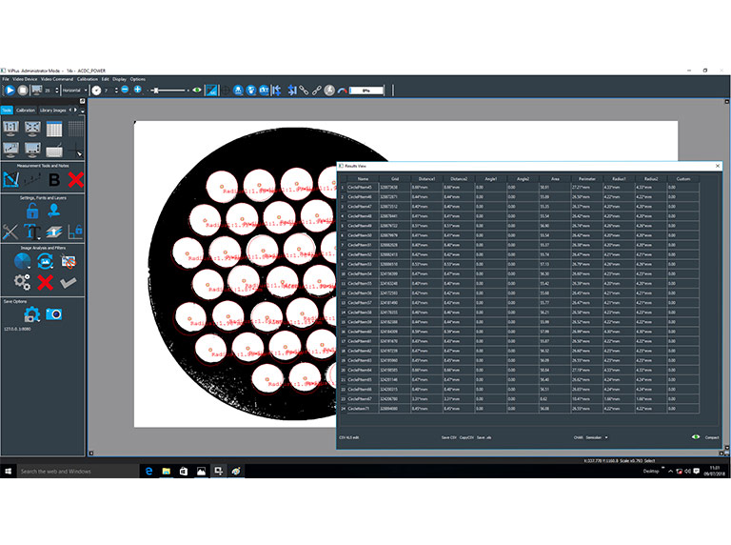Toggle the Compact view option
Image resolution: width=731 pixels, height=545 pixels.
pyautogui.click(x=711, y=437)
